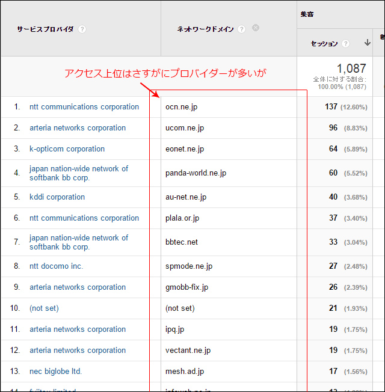
Task: Open arteria networks corporation link in row 11
Action: (78, 329)
